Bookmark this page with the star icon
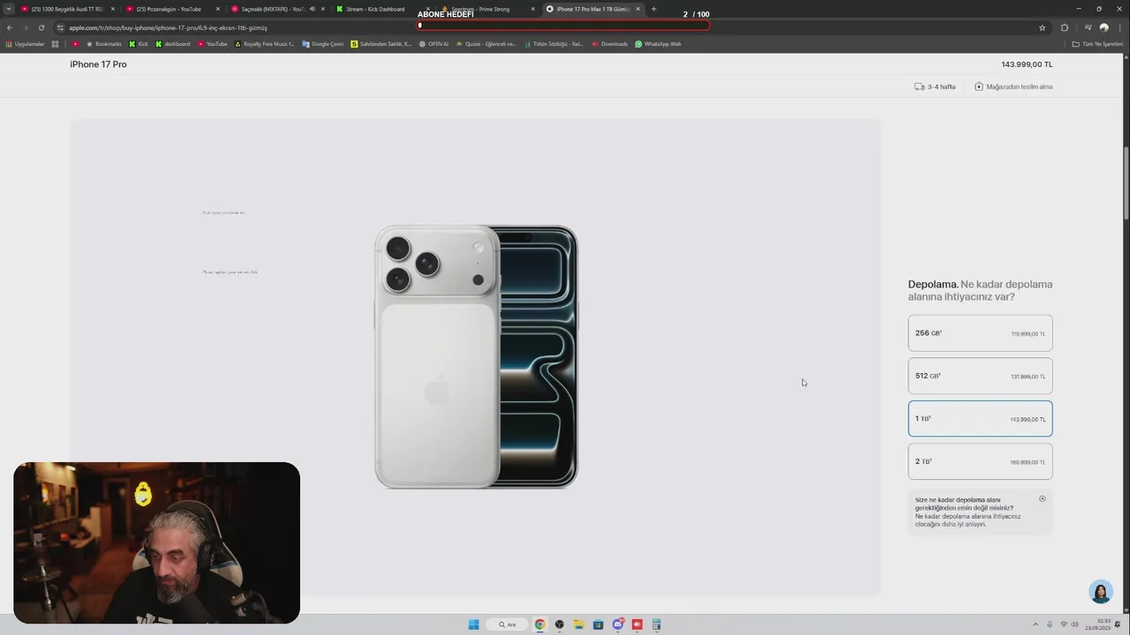1130x635 pixels. coord(1042,27)
